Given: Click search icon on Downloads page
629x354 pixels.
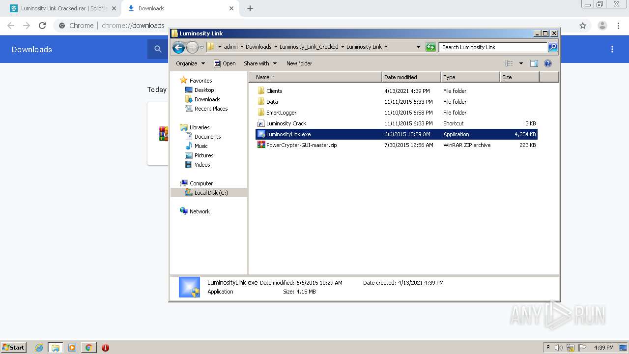Looking at the screenshot, I should [158, 49].
